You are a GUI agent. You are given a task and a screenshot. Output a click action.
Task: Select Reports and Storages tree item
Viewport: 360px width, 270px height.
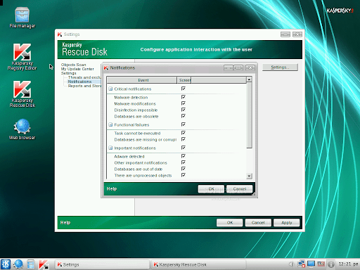tap(84, 86)
